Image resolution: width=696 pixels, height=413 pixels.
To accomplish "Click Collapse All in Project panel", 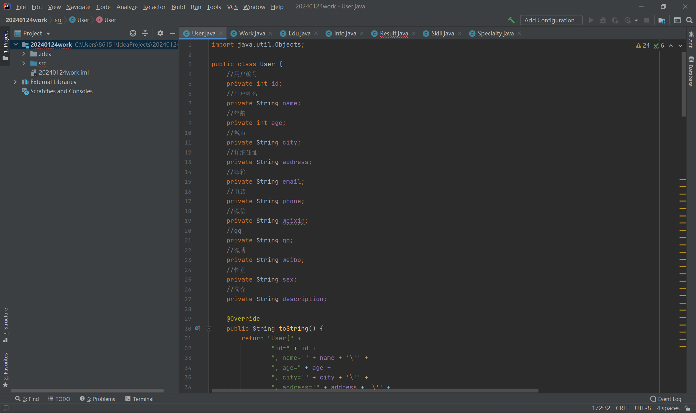I will (145, 33).
